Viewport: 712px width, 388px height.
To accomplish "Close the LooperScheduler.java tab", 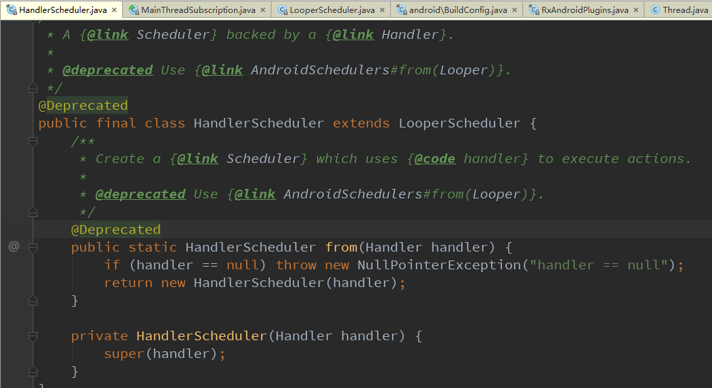I will 382,10.
